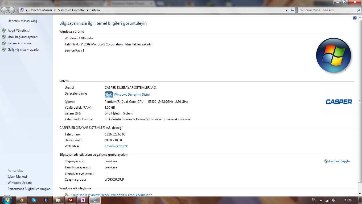The width and height of the screenshot is (362, 204).
Task: Click the activation key icon
Action: [x=67, y=195]
